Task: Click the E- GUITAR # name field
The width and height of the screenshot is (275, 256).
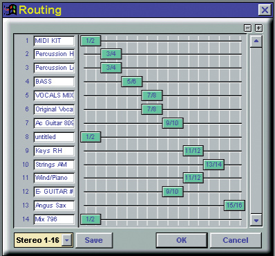Action: coord(54,192)
